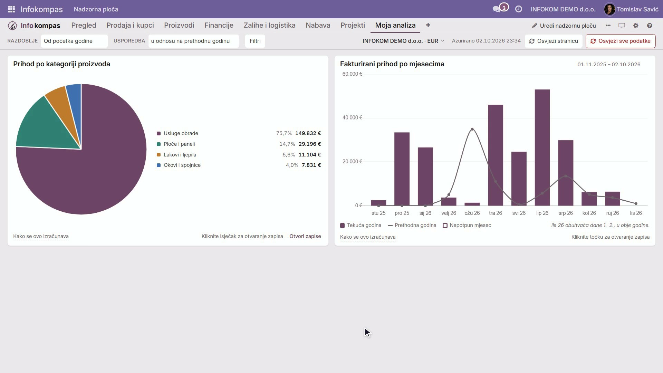Click the blue Okovi i spojnice color swatch
Screen dimensions: 663x373
159,165
